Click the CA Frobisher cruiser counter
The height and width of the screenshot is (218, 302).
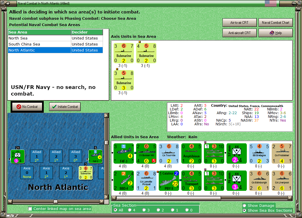click(x=282, y=153)
